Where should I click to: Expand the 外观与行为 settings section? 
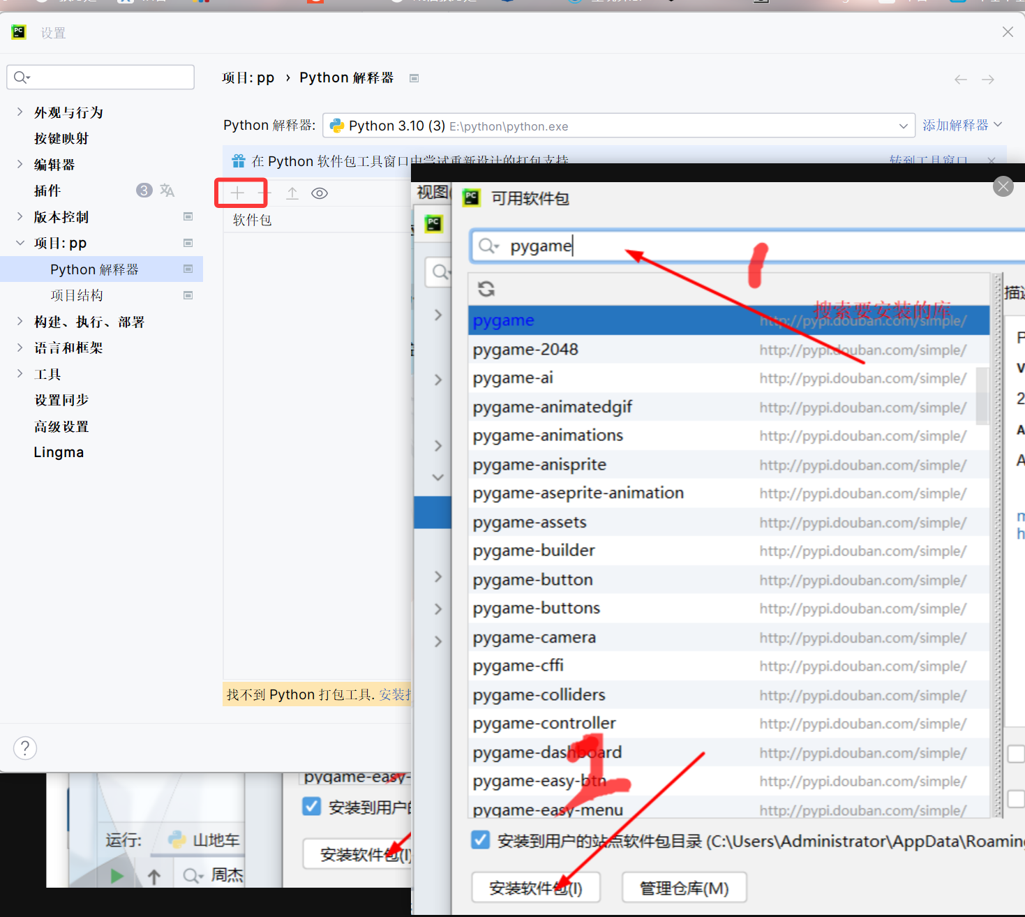coord(20,112)
